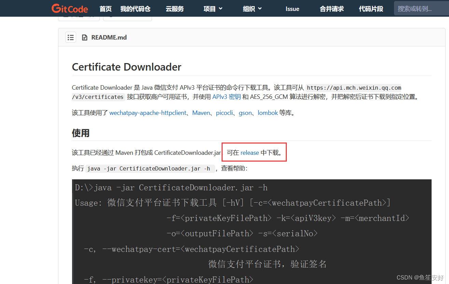This screenshot has width=449, height=284.
Task: Open the gson library link
Action: pyautogui.click(x=245, y=113)
